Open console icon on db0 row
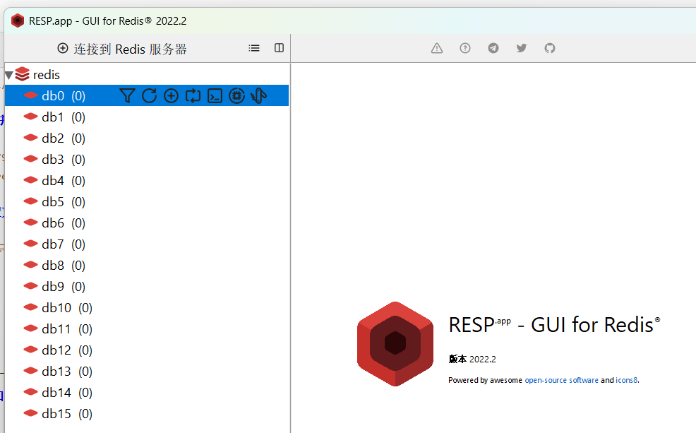The height and width of the screenshot is (433, 696). (215, 95)
